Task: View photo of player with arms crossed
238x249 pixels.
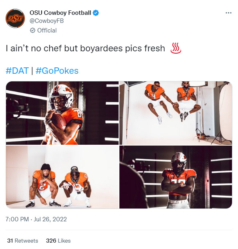Action: click(176, 177)
